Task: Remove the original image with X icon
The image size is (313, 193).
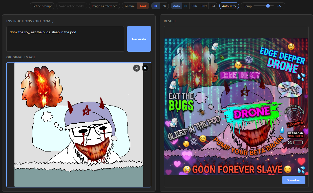Action: 145,68
